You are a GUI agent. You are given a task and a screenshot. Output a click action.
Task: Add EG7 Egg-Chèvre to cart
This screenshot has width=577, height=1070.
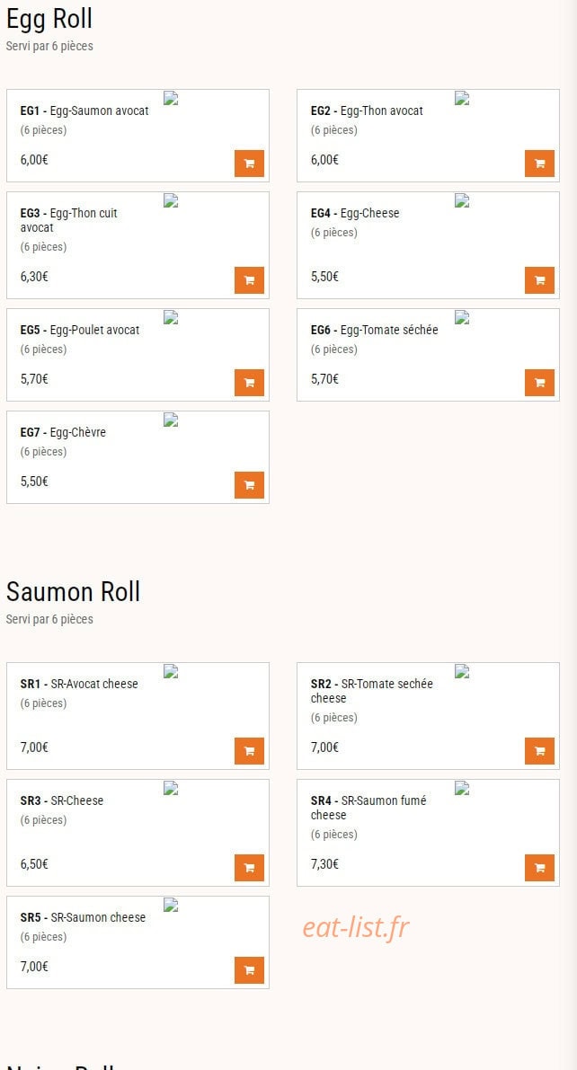click(x=249, y=485)
